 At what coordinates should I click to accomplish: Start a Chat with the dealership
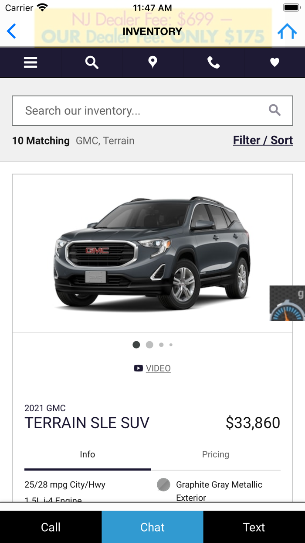coord(152,527)
